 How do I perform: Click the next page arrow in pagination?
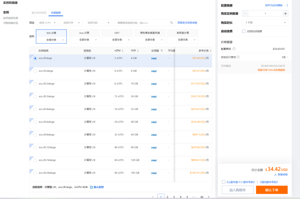(x=208, y=196)
